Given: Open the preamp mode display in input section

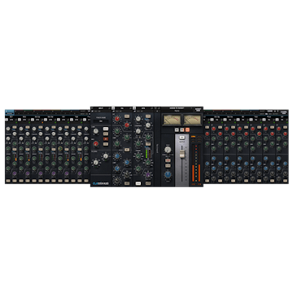Looking at the screenshot, I should point(101,120).
